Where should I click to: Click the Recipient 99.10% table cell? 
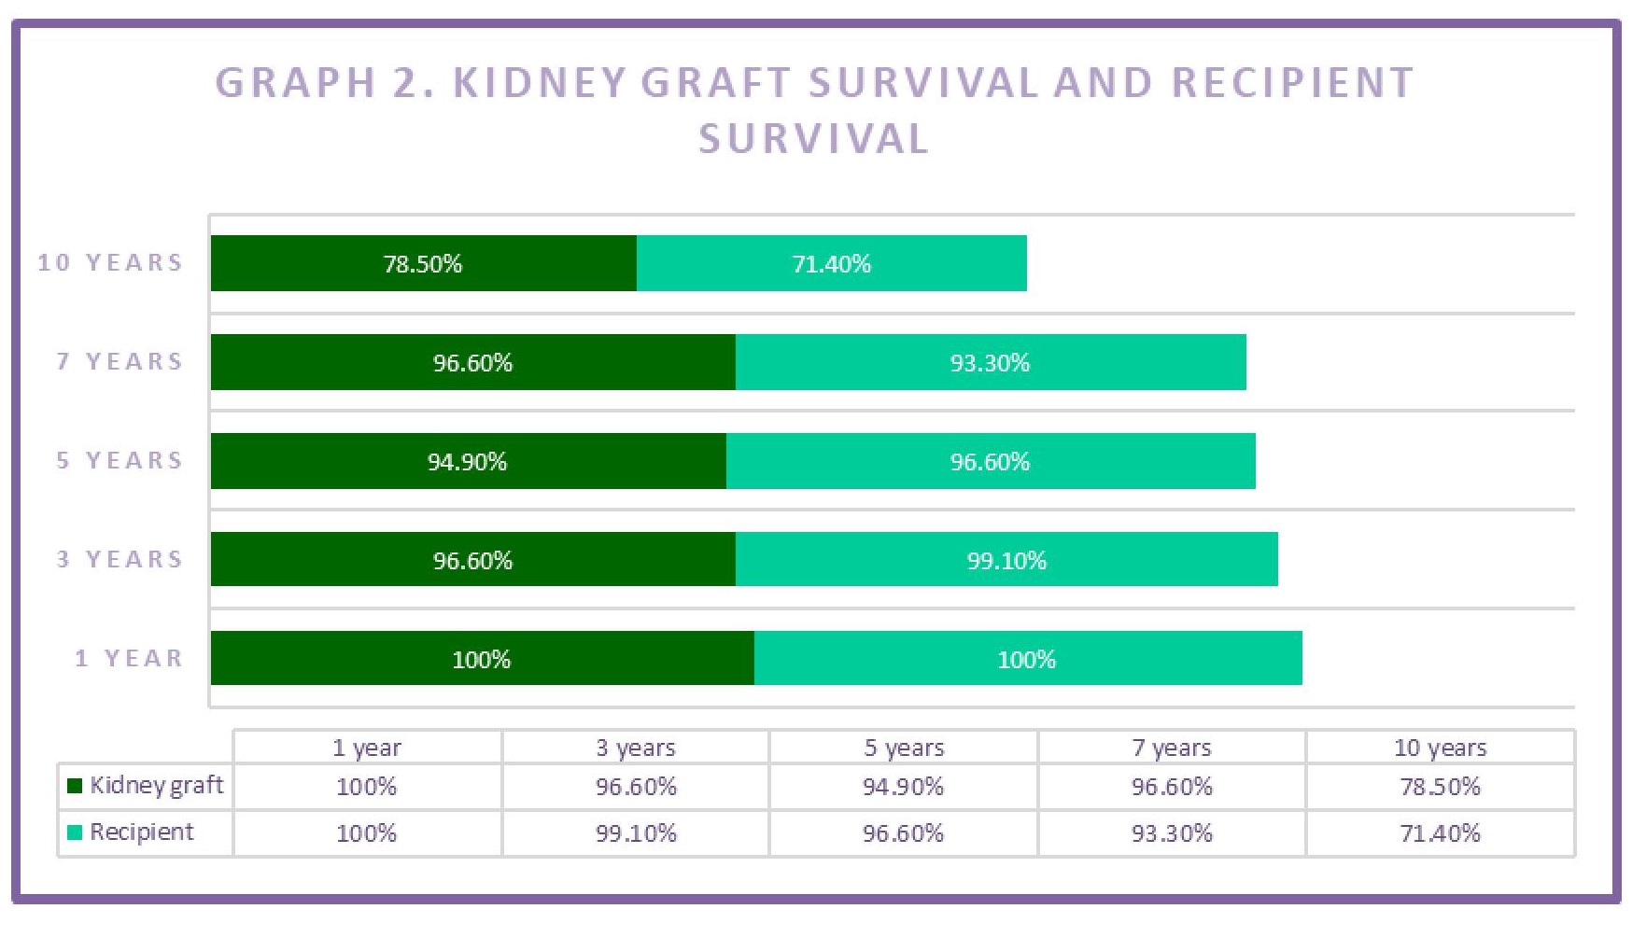tap(636, 833)
